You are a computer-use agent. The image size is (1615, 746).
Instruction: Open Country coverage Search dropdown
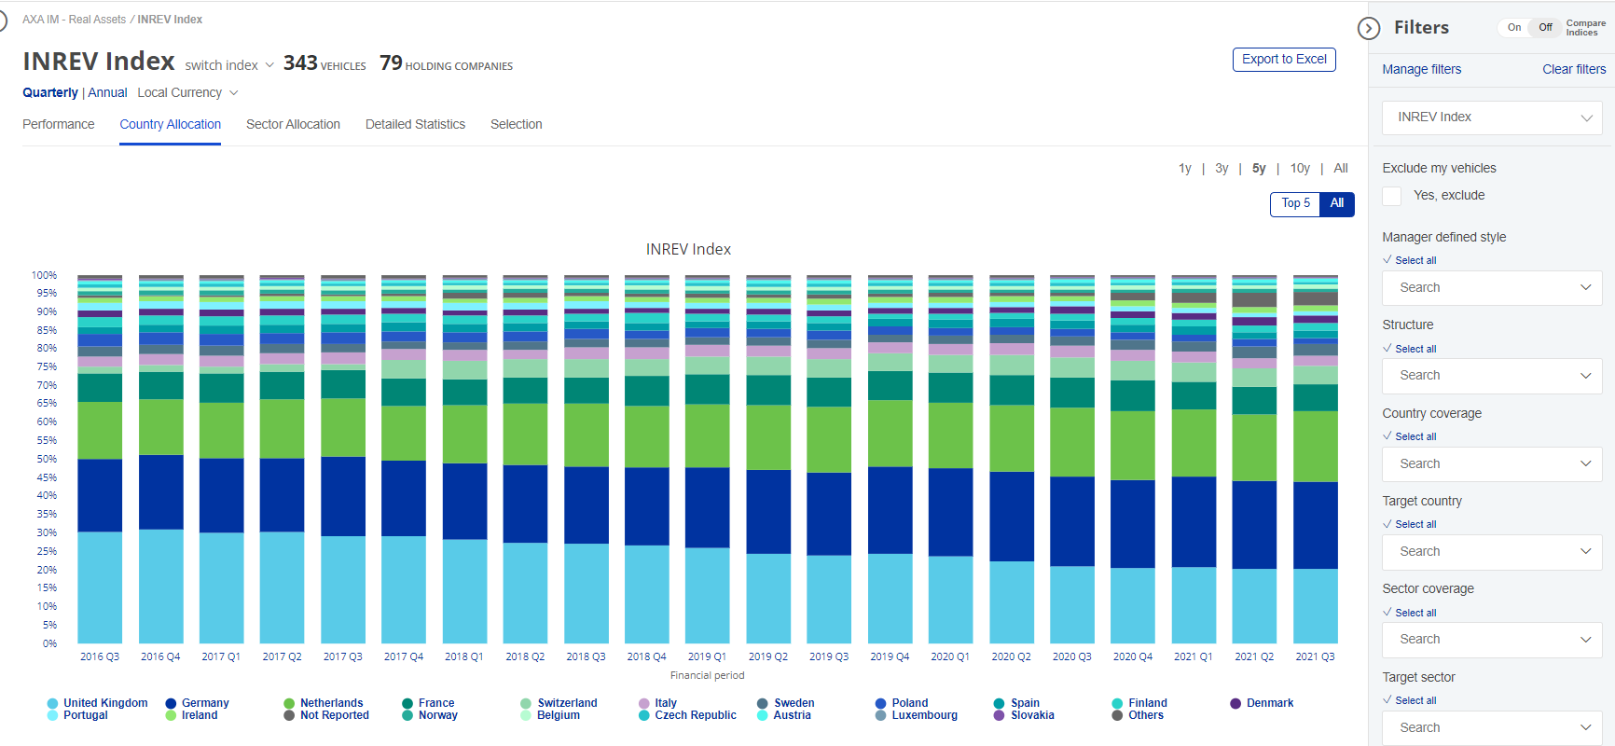[1492, 464]
